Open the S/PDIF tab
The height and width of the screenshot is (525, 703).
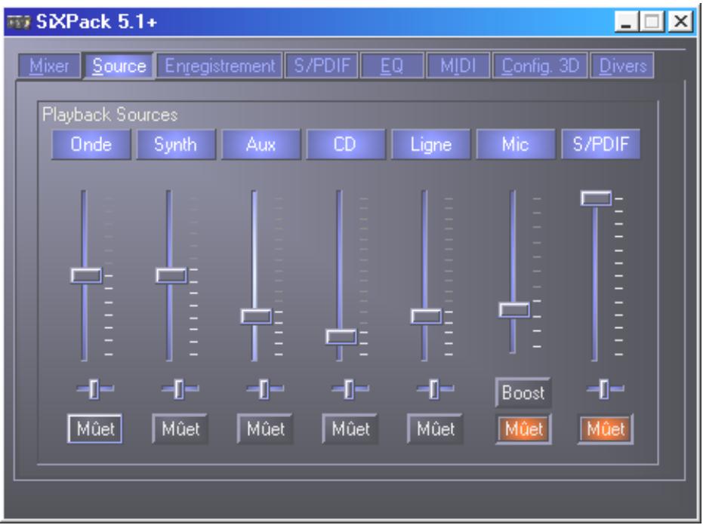(322, 66)
